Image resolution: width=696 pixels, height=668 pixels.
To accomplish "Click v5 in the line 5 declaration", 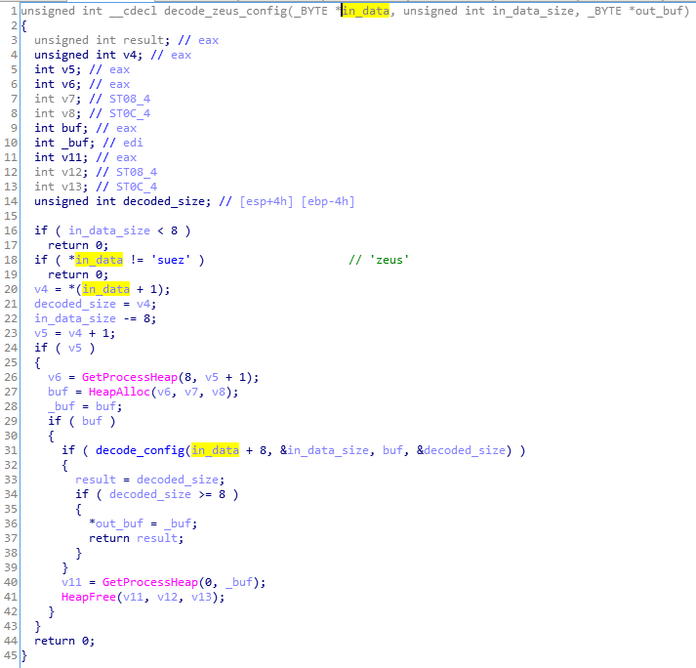I will (x=68, y=69).
